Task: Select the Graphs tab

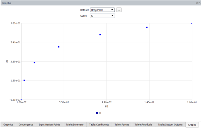Action: [192, 125]
